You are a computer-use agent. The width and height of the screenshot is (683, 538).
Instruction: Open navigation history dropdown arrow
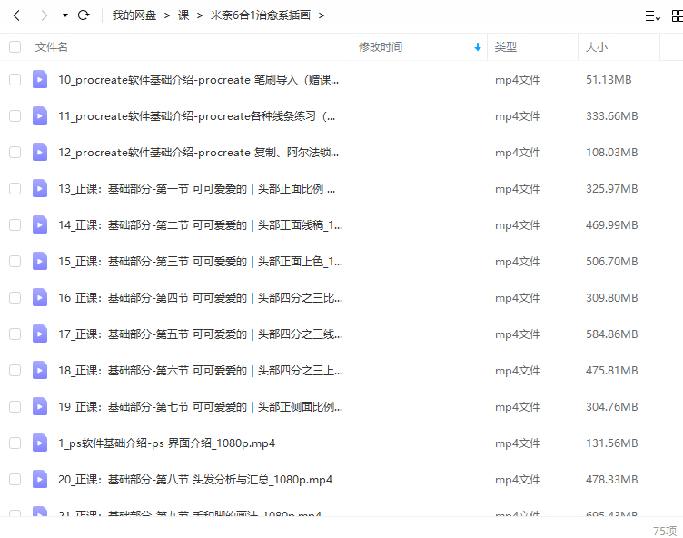(64, 15)
